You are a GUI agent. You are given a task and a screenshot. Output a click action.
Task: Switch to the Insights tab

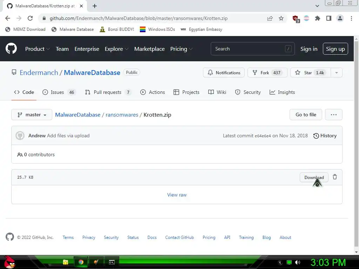click(x=282, y=92)
